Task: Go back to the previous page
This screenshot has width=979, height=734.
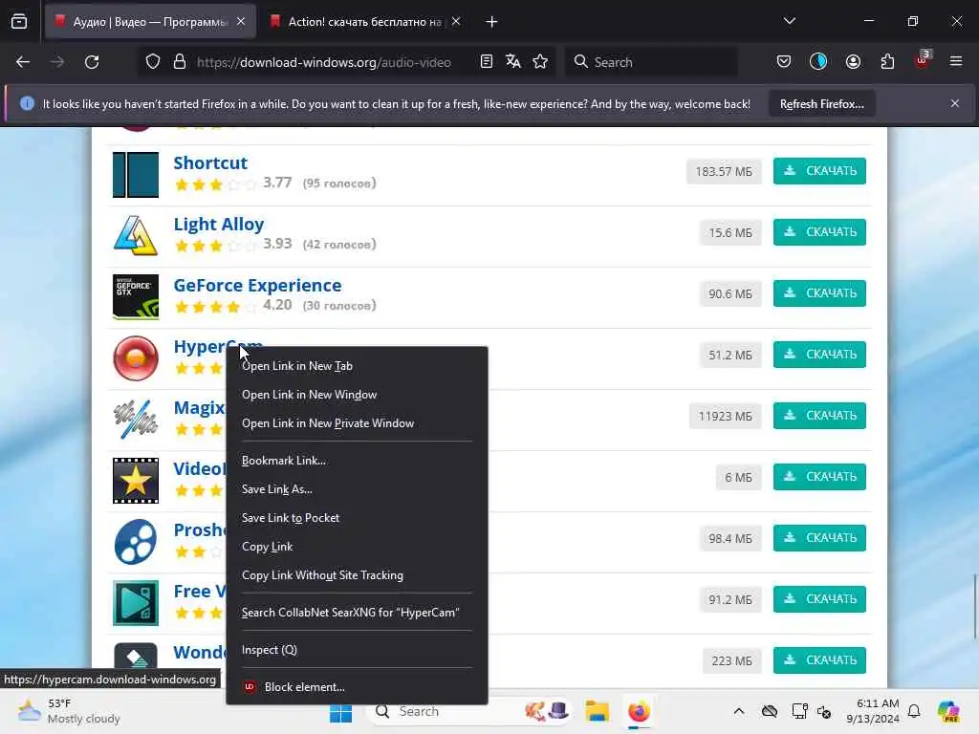Action: [23, 62]
